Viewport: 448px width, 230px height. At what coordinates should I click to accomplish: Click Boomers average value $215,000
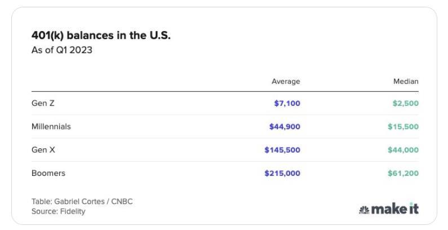click(x=282, y=173)
